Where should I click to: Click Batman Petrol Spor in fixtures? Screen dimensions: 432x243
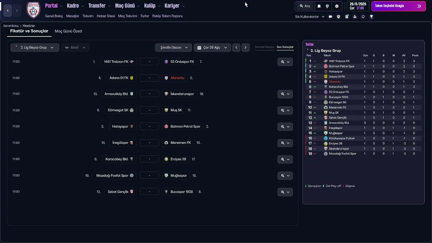pos(183,127)
